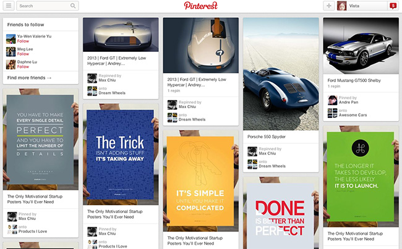402x249 pixels.
Task: Click Andre Pan's avatar icon
Action: tap(333, 100)
